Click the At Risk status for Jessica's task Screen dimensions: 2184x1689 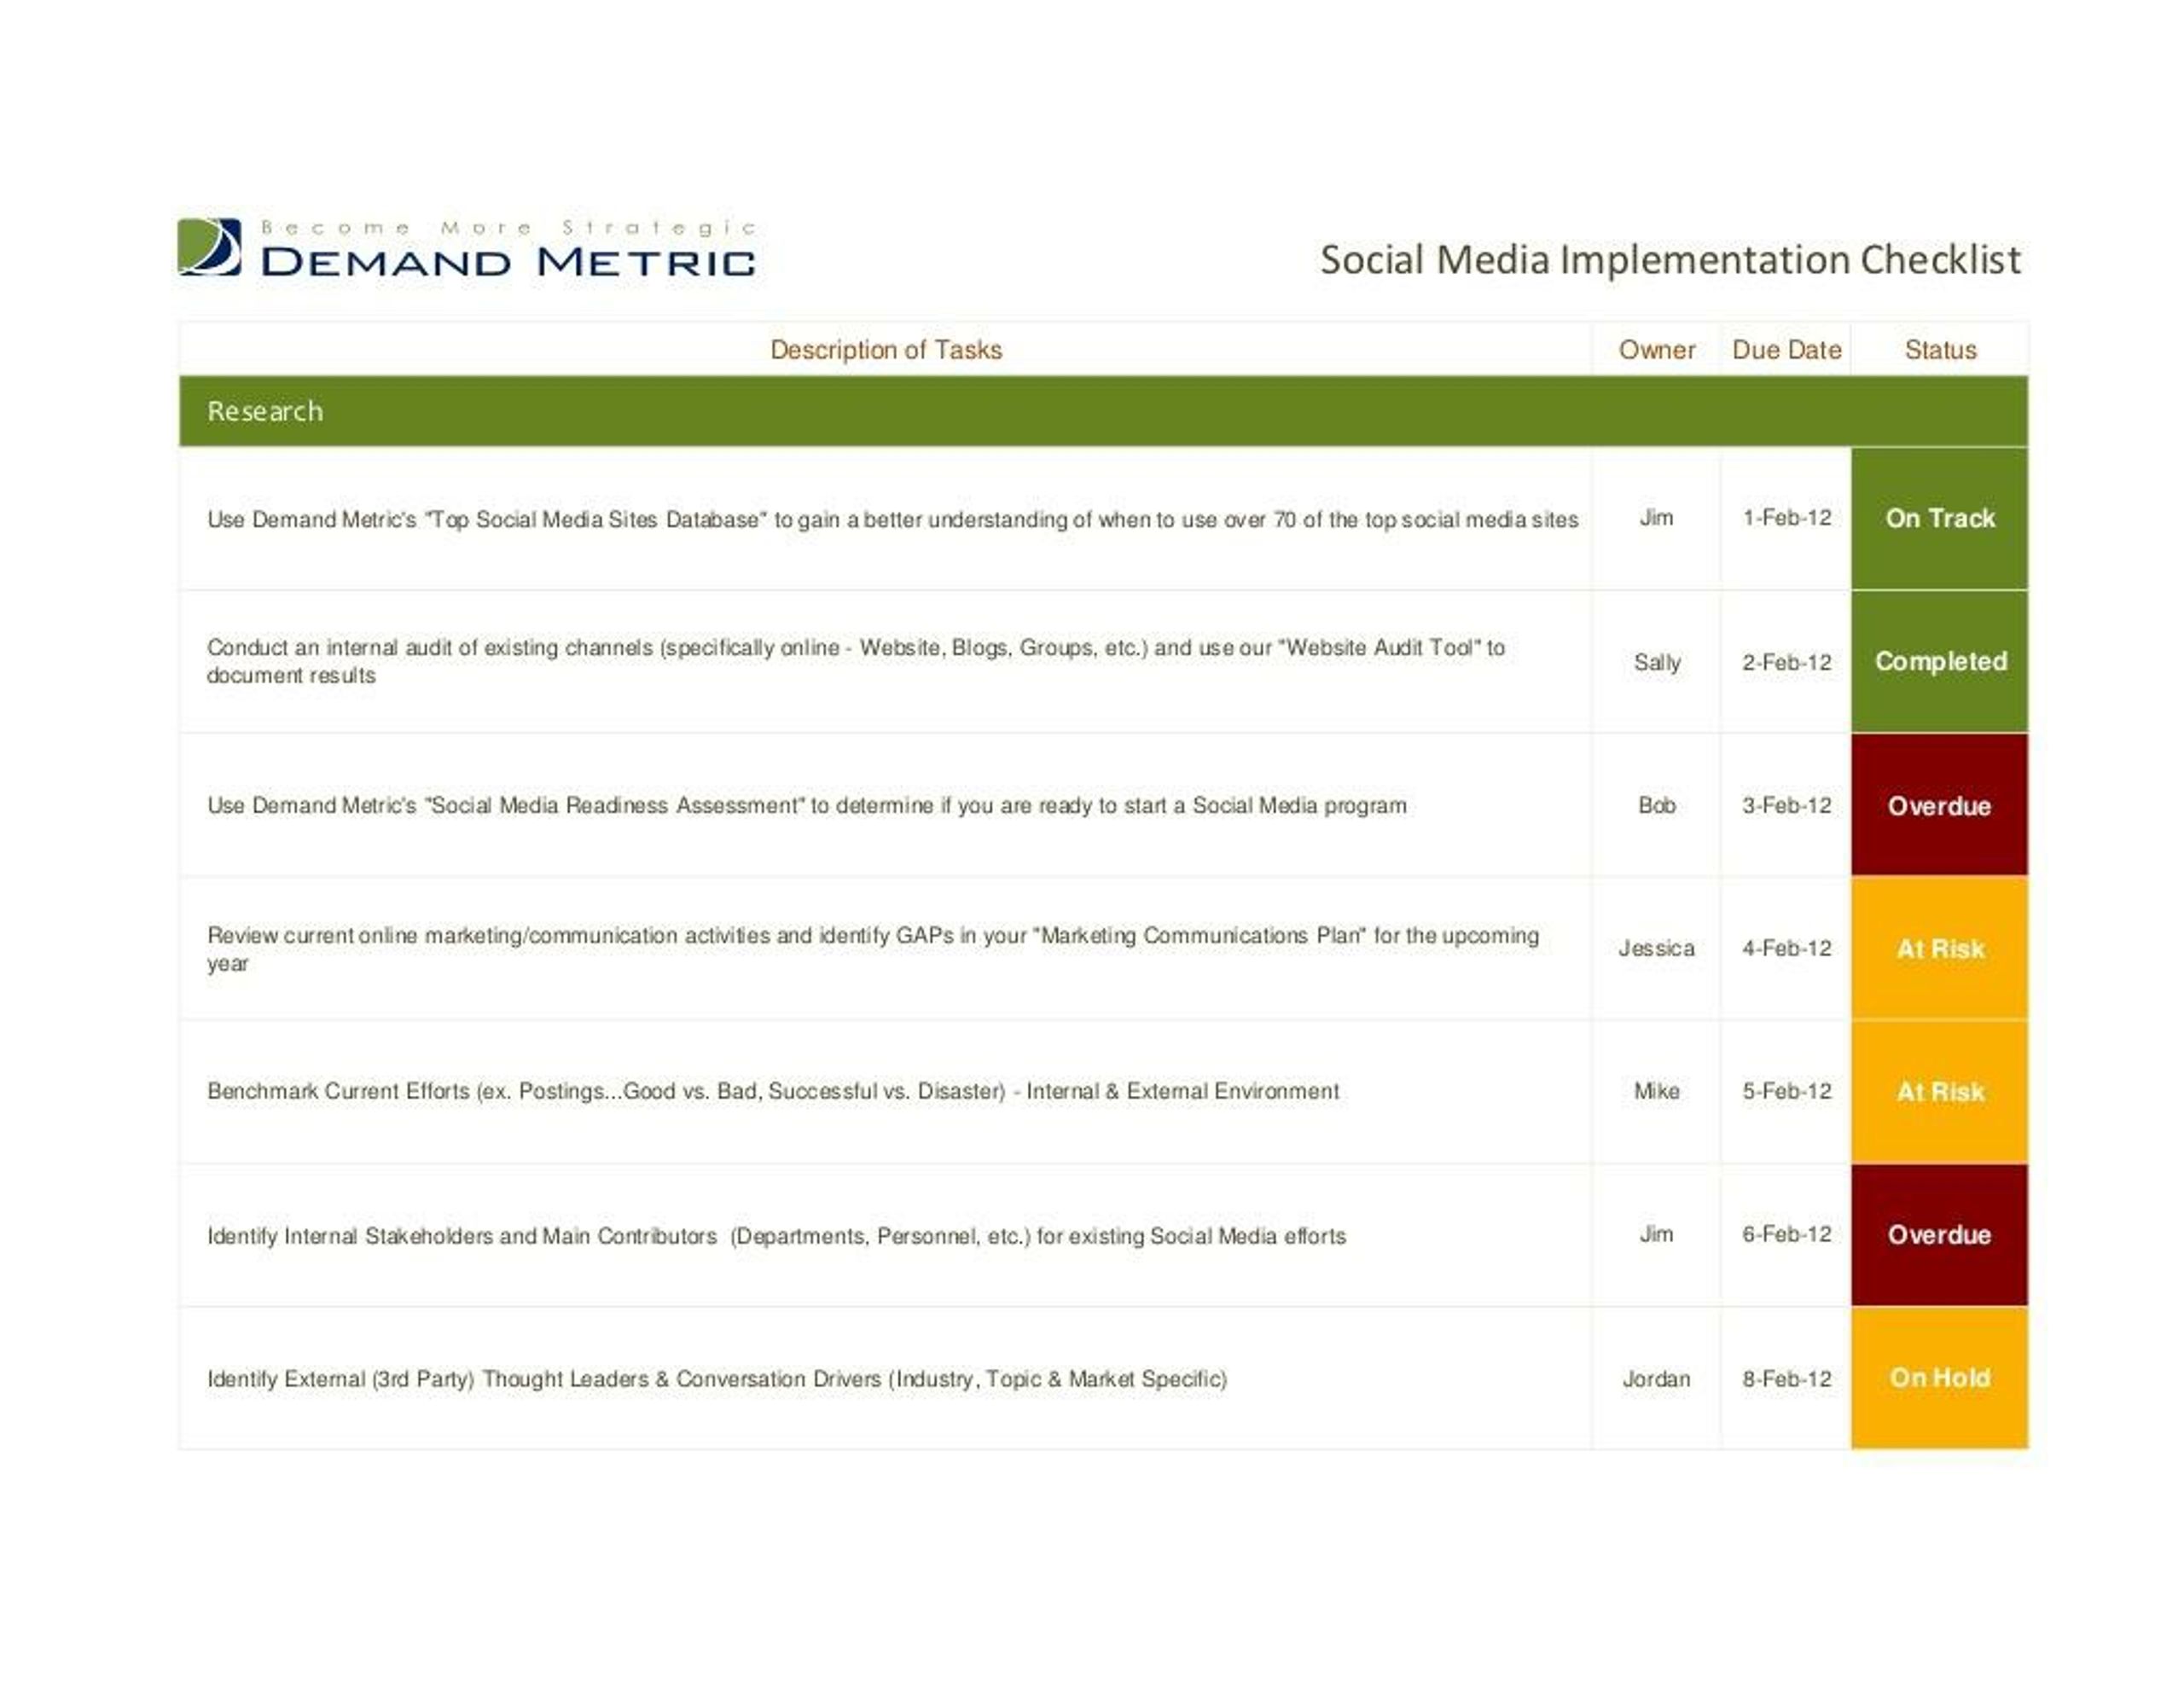pyautogui.click(x=1940, y=949)
